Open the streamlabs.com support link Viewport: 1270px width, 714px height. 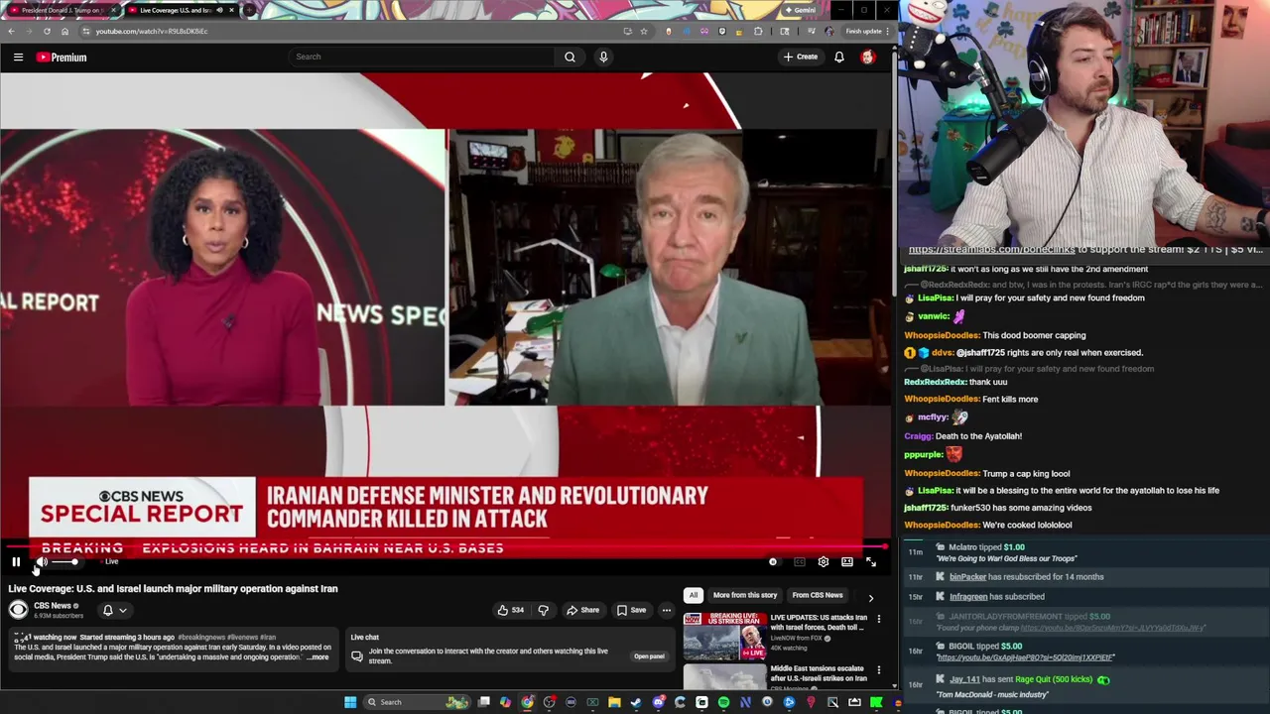pos(991,250)
